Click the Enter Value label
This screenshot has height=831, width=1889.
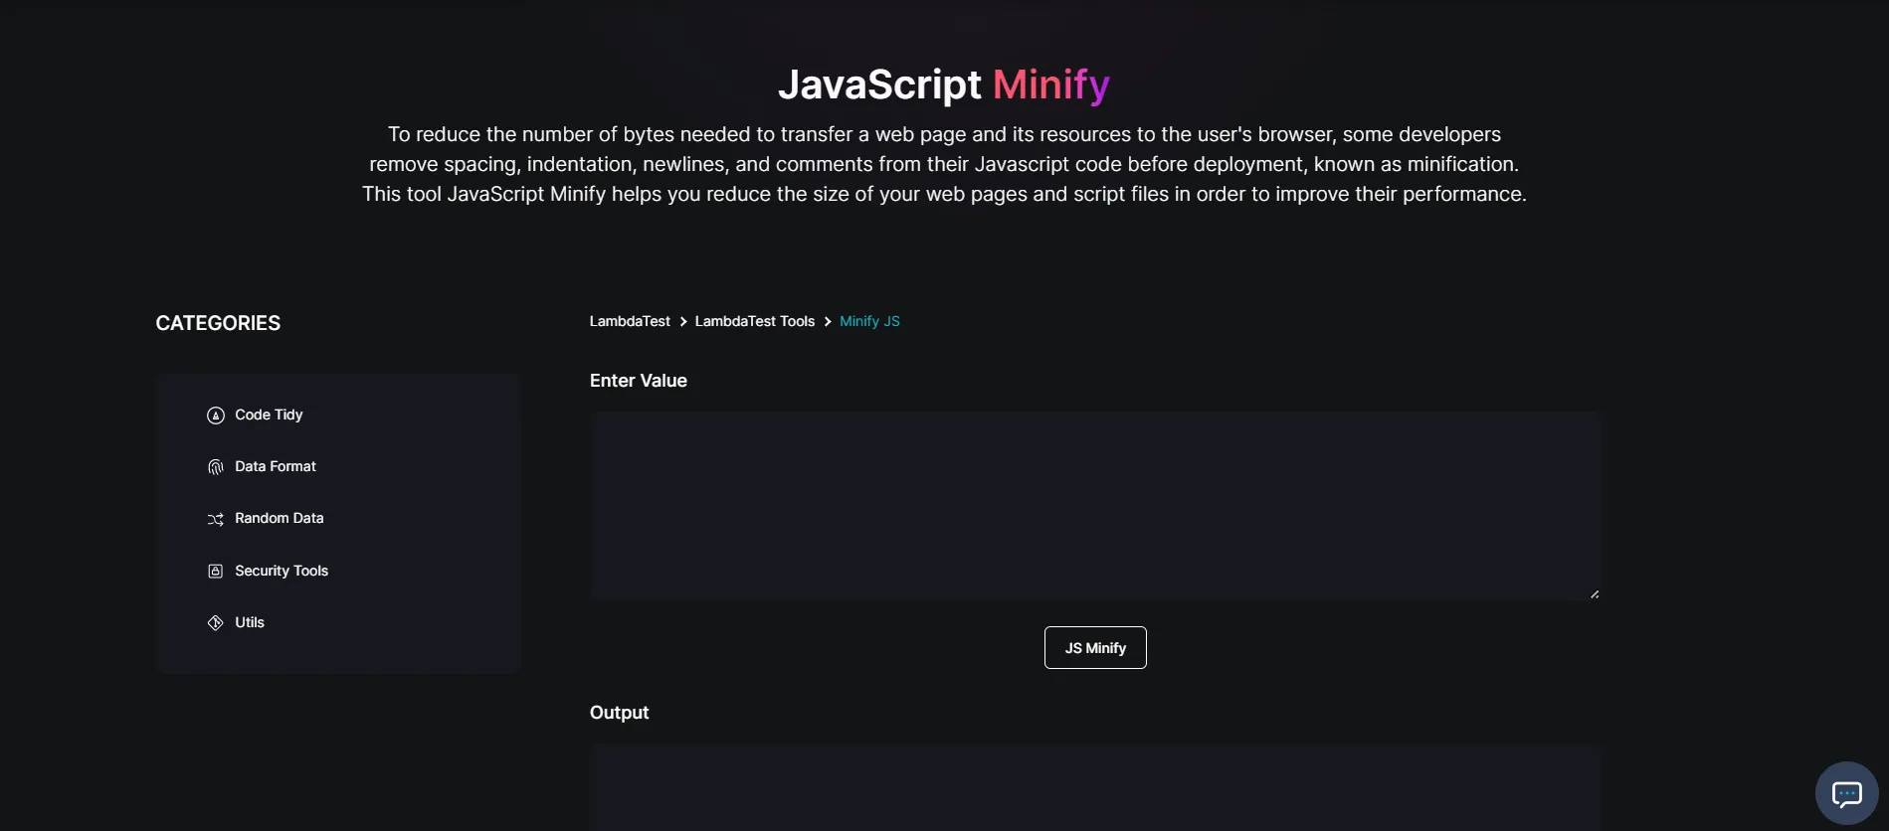point(639,381)
